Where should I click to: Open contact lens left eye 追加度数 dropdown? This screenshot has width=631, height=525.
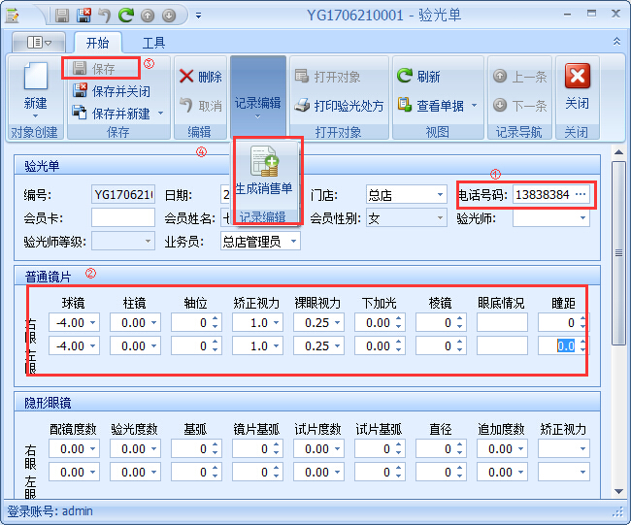[521, 472]
